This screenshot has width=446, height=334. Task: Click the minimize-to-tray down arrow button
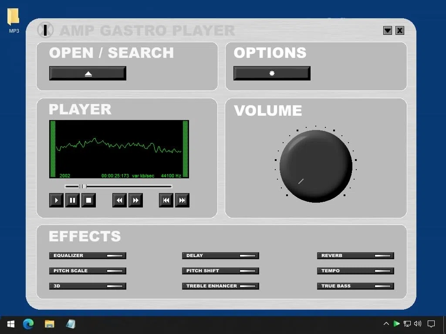coord(388,30)
